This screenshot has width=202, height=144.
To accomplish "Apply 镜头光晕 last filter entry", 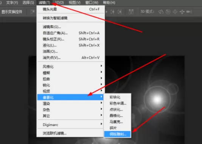I will pyautogui.click(x=71, y=9).
